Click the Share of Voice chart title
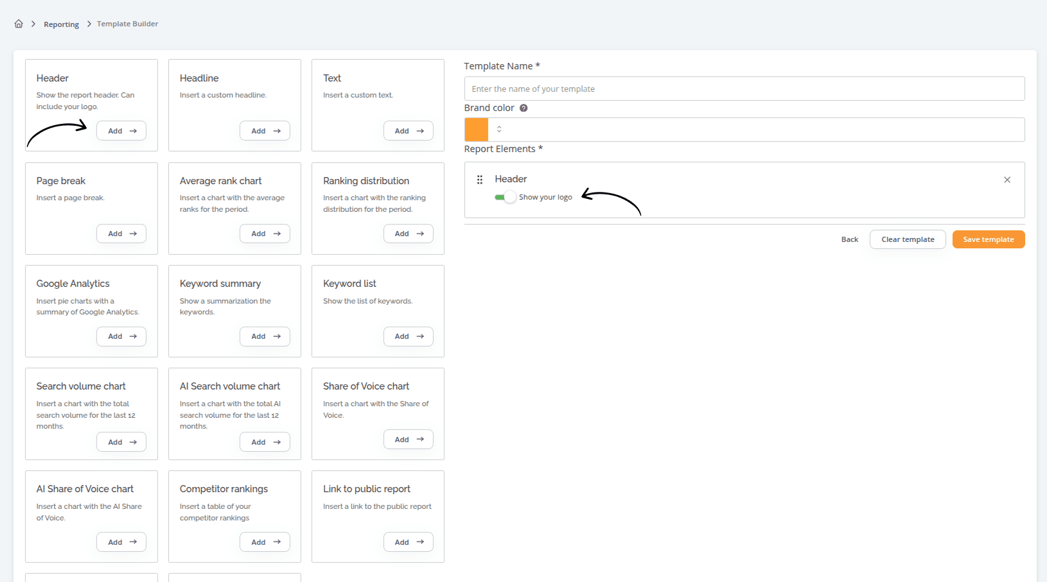 click(366, 386)
